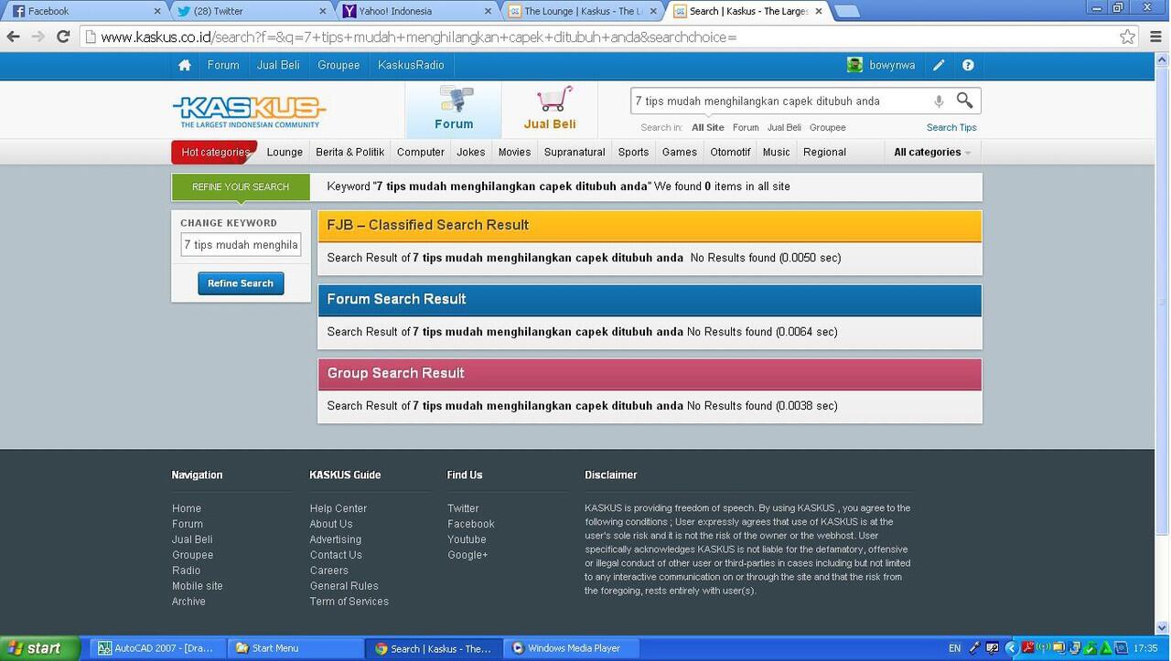The width and height of the screenshot is (1171, 661).
Task: Click bowynwa user avatar
Action: tap(854, 65)
